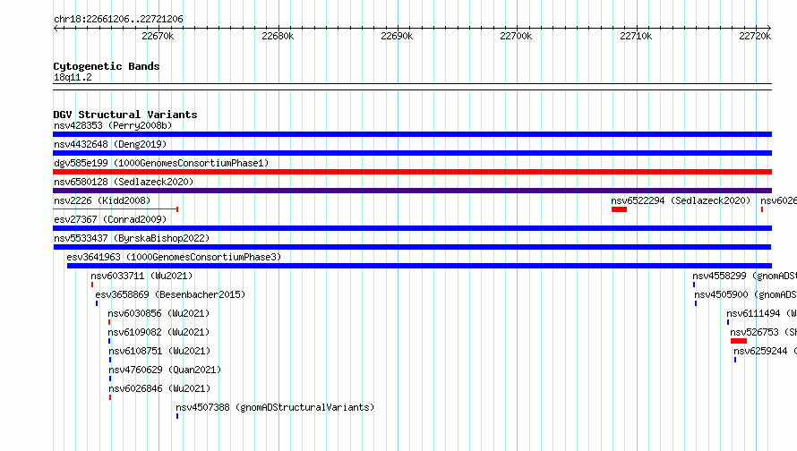Click the DGV Structural Variants track title

(125, 115)
